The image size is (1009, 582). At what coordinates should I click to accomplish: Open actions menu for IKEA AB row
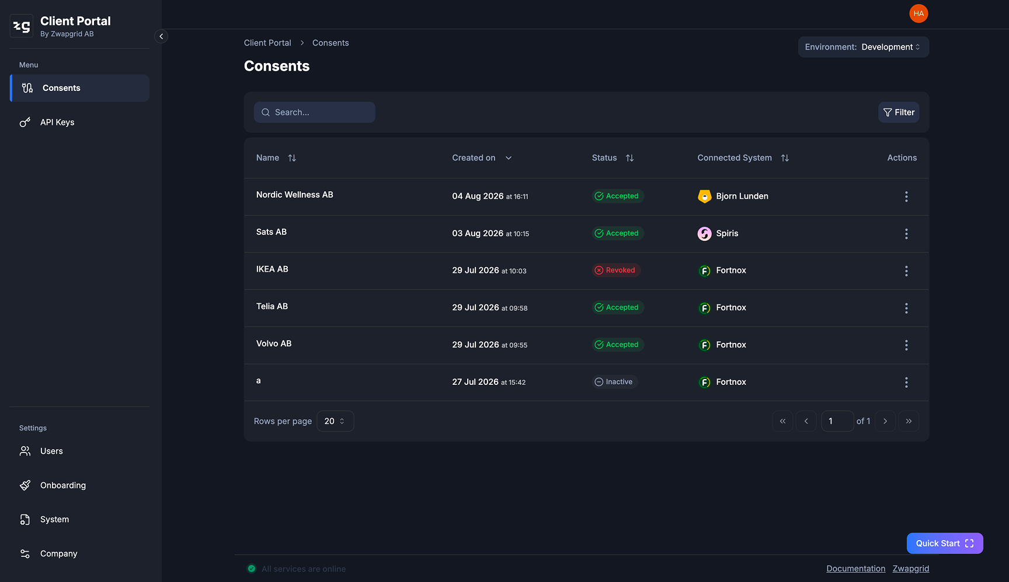pos(906,271)
